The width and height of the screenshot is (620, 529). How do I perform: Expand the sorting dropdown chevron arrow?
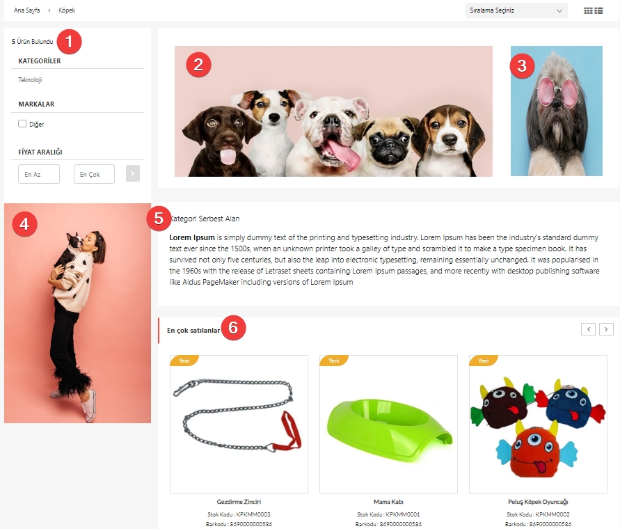[559, 10]
